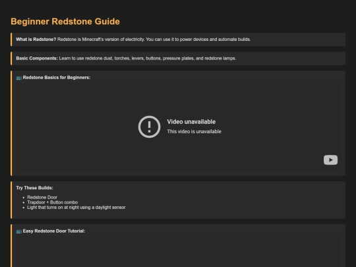This screenshot has height=267, width=356.
Task: Click the YouTube logo button in video
Action: pyautogui.click(x=330, y=160)
